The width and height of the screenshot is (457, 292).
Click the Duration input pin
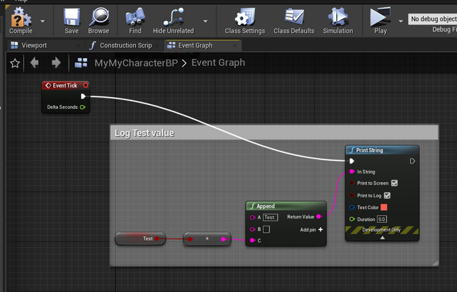point(352,219)
